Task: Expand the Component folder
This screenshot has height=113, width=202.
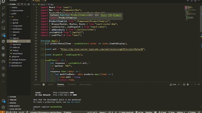Action: 17,26
